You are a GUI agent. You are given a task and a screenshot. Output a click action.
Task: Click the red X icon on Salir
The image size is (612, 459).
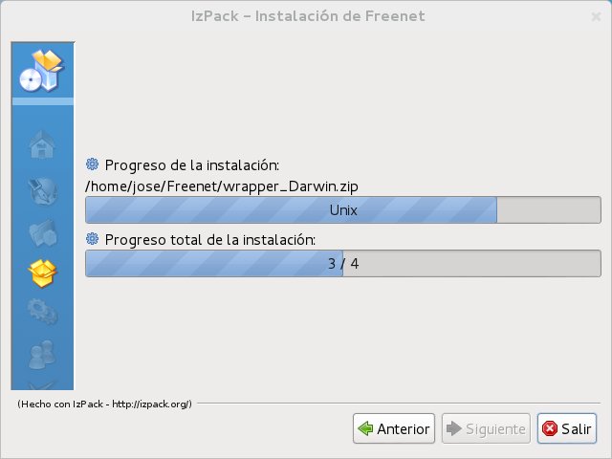coord(550,428)
